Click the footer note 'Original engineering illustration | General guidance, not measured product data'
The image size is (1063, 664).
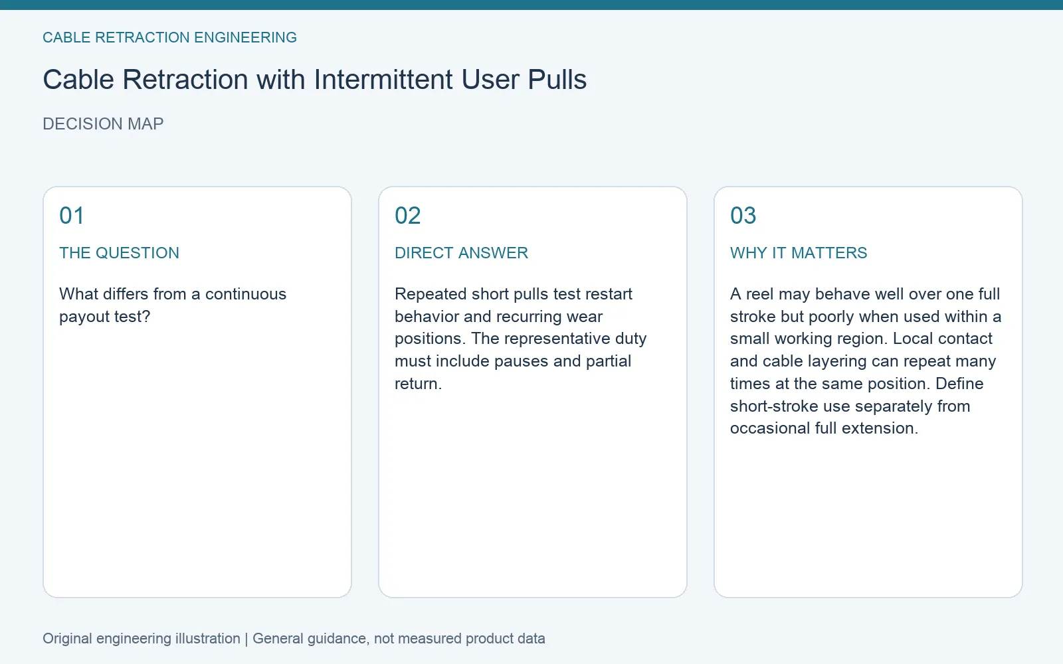coord(294,639)
